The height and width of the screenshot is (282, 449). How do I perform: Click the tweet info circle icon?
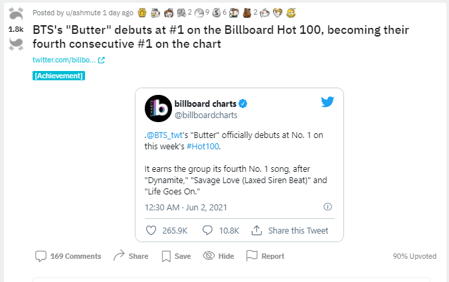click(x=327, y=207)
